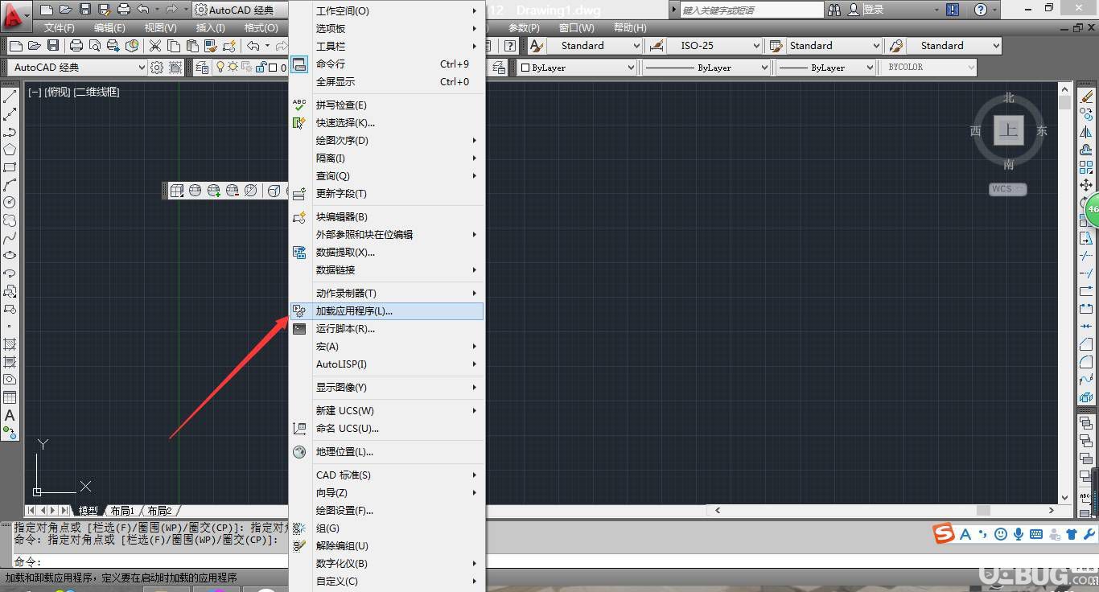Select the Rectangle draw tool
This screenshot has width=1099, height=592.
10,167
